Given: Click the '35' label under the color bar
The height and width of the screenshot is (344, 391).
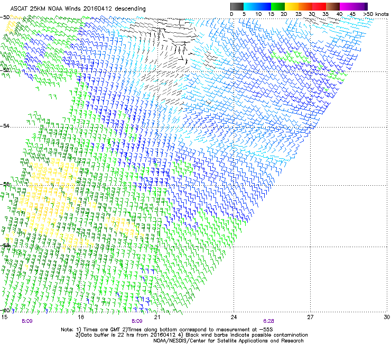Looking at the screenshot, I should point(325,14).
